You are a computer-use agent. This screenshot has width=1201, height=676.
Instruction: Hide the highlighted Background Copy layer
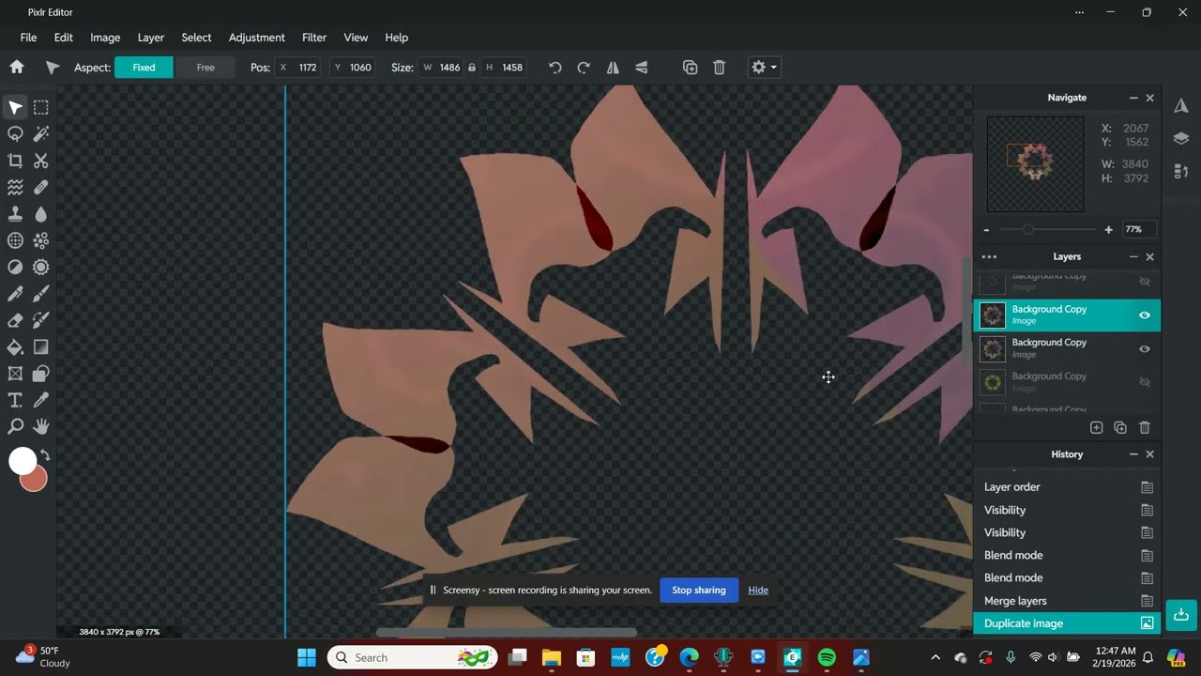tap(1145, 315)
